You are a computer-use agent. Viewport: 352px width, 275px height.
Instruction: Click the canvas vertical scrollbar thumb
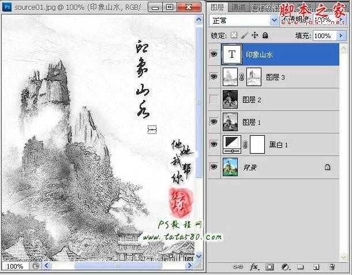pyautogui.click(x=199, y=102)
